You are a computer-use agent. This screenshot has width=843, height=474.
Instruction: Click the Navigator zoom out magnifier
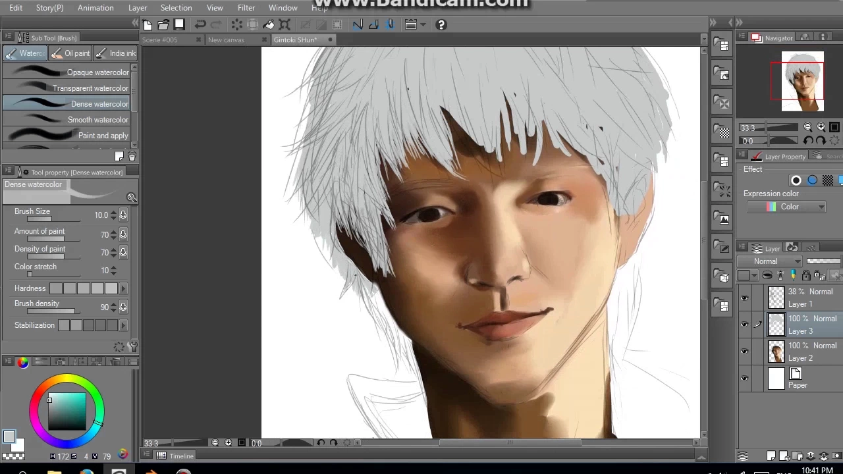click(808, 127)
